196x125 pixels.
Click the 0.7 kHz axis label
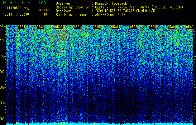(2, 103)
